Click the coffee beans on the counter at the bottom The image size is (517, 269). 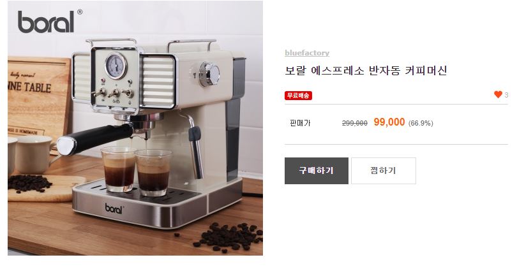[229, 237]
